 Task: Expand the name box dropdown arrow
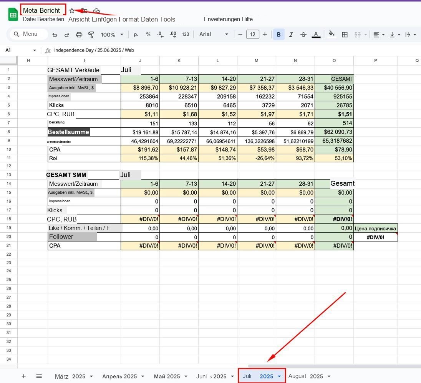[x=35, y=50]
